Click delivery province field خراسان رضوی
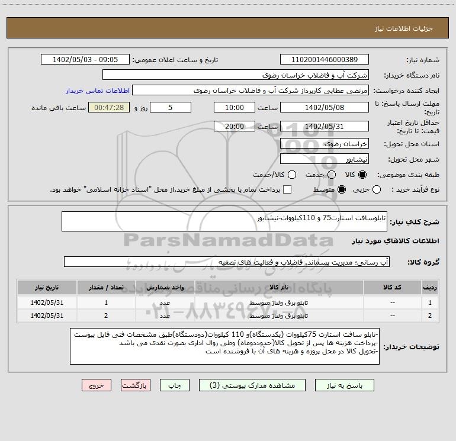The image size is (456, 441). [x=325, y=143]
